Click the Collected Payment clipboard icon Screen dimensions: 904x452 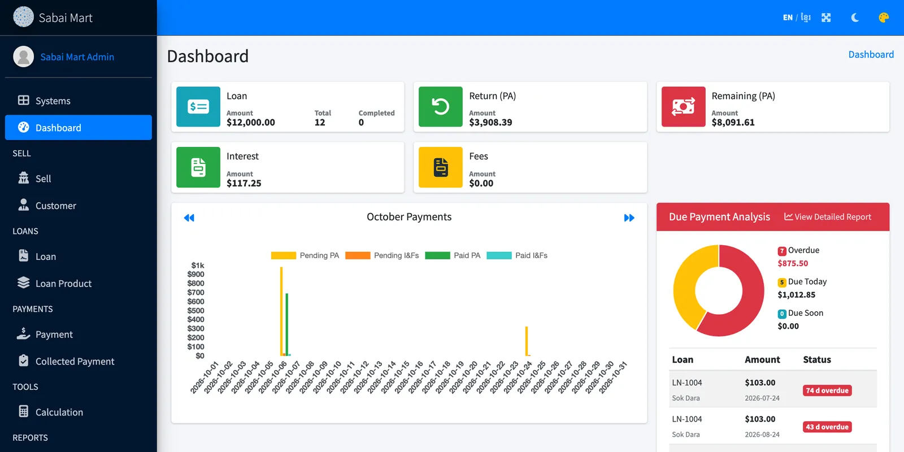pos(23,360)
